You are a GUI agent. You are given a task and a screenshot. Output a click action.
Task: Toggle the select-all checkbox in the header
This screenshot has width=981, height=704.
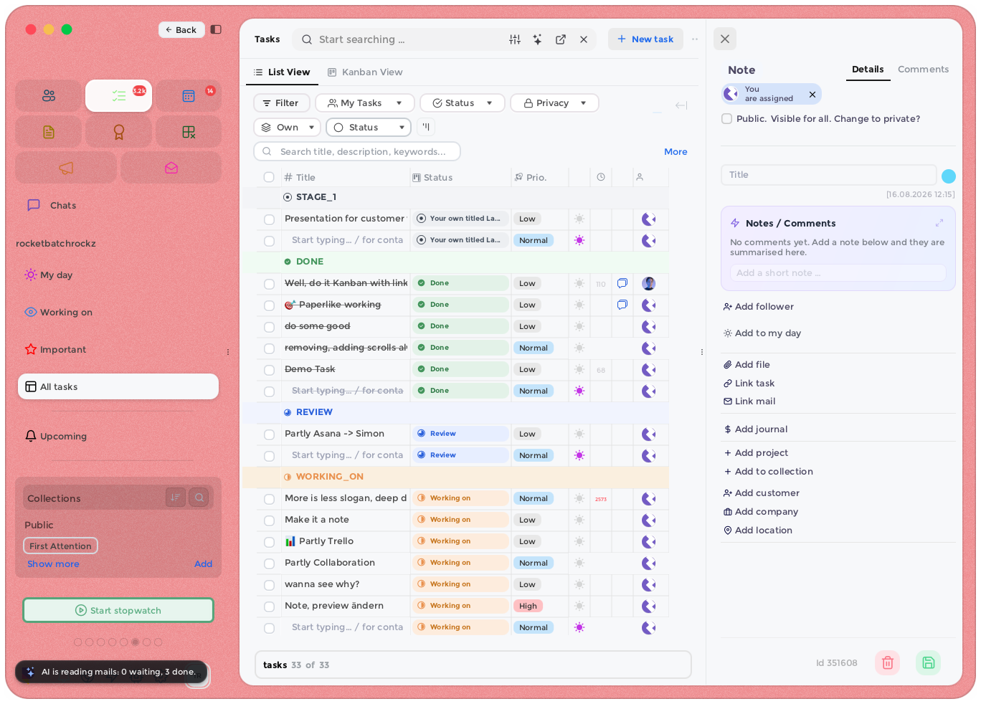(x=269, y=177)
